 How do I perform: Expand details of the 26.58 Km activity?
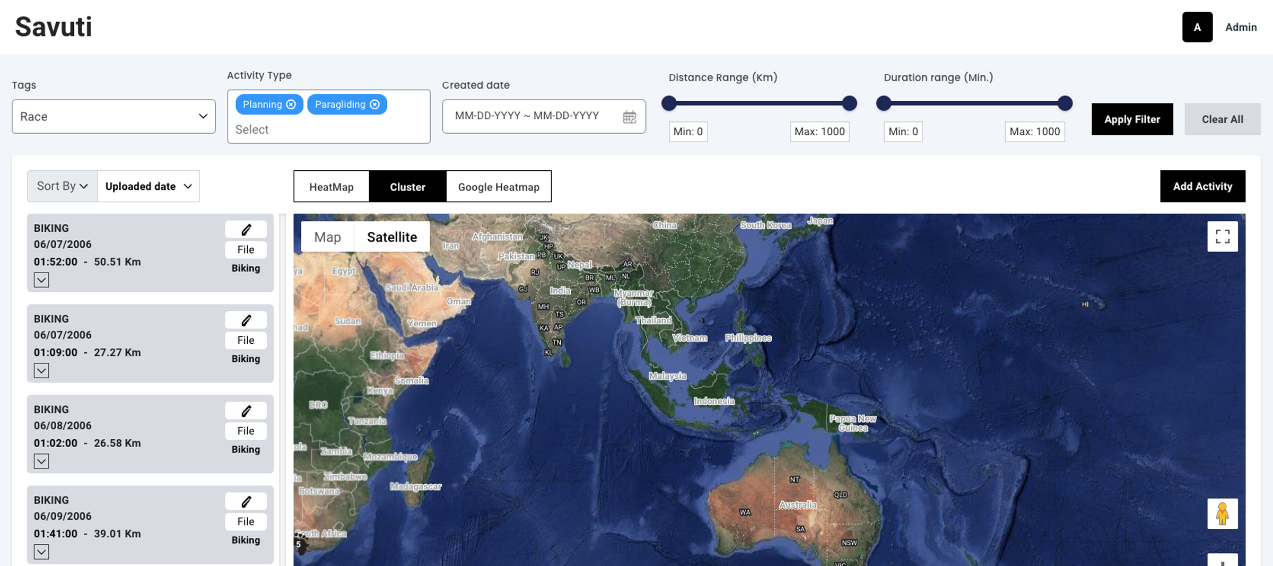pos(41,461)
